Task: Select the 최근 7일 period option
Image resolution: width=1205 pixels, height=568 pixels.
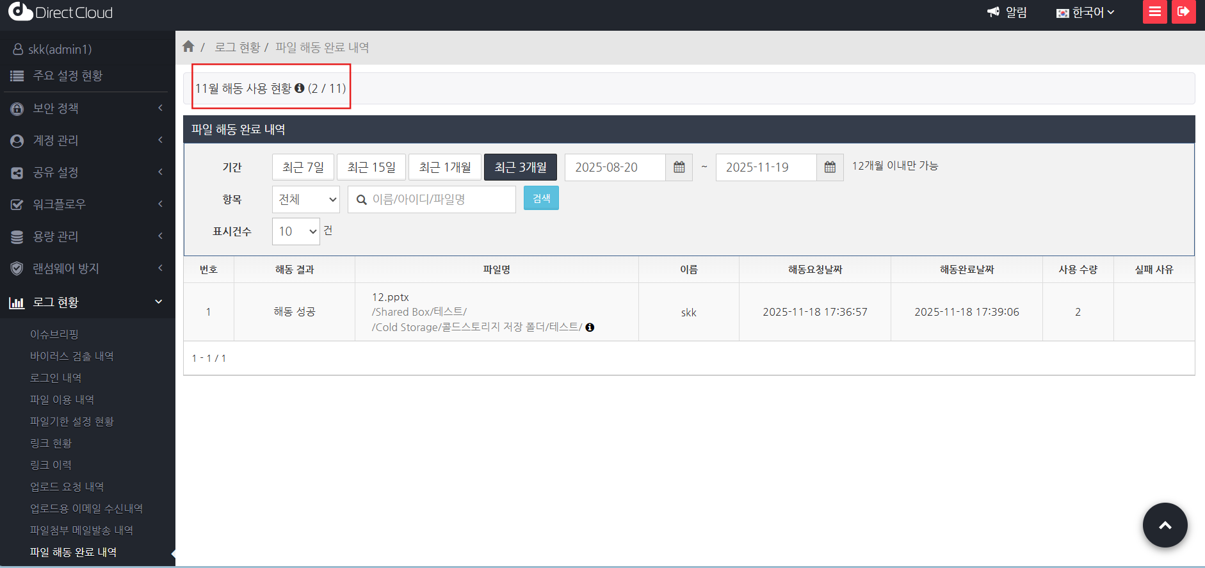Action: point(303,168)
